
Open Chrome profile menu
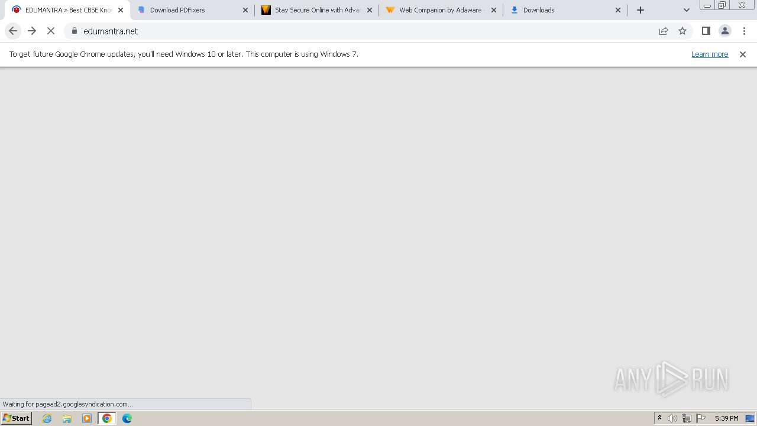click(725, 31)
